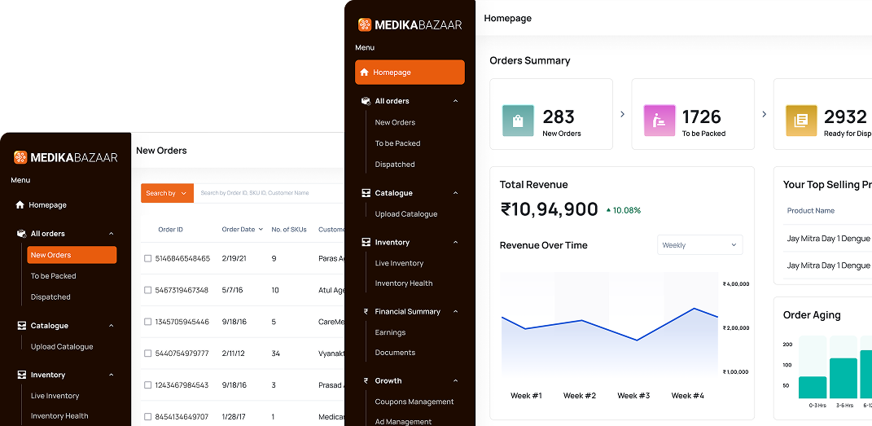872x426 pixels.
Task: Open Dispatched in New Orders window sidebar
Action: [50, 297]
